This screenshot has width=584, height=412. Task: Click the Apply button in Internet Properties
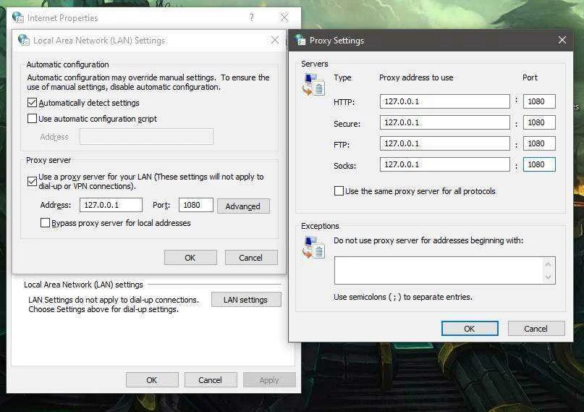coord(269,380)
